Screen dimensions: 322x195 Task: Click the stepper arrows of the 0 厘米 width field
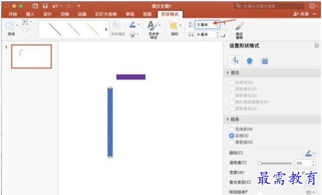(x=218, y=35)
